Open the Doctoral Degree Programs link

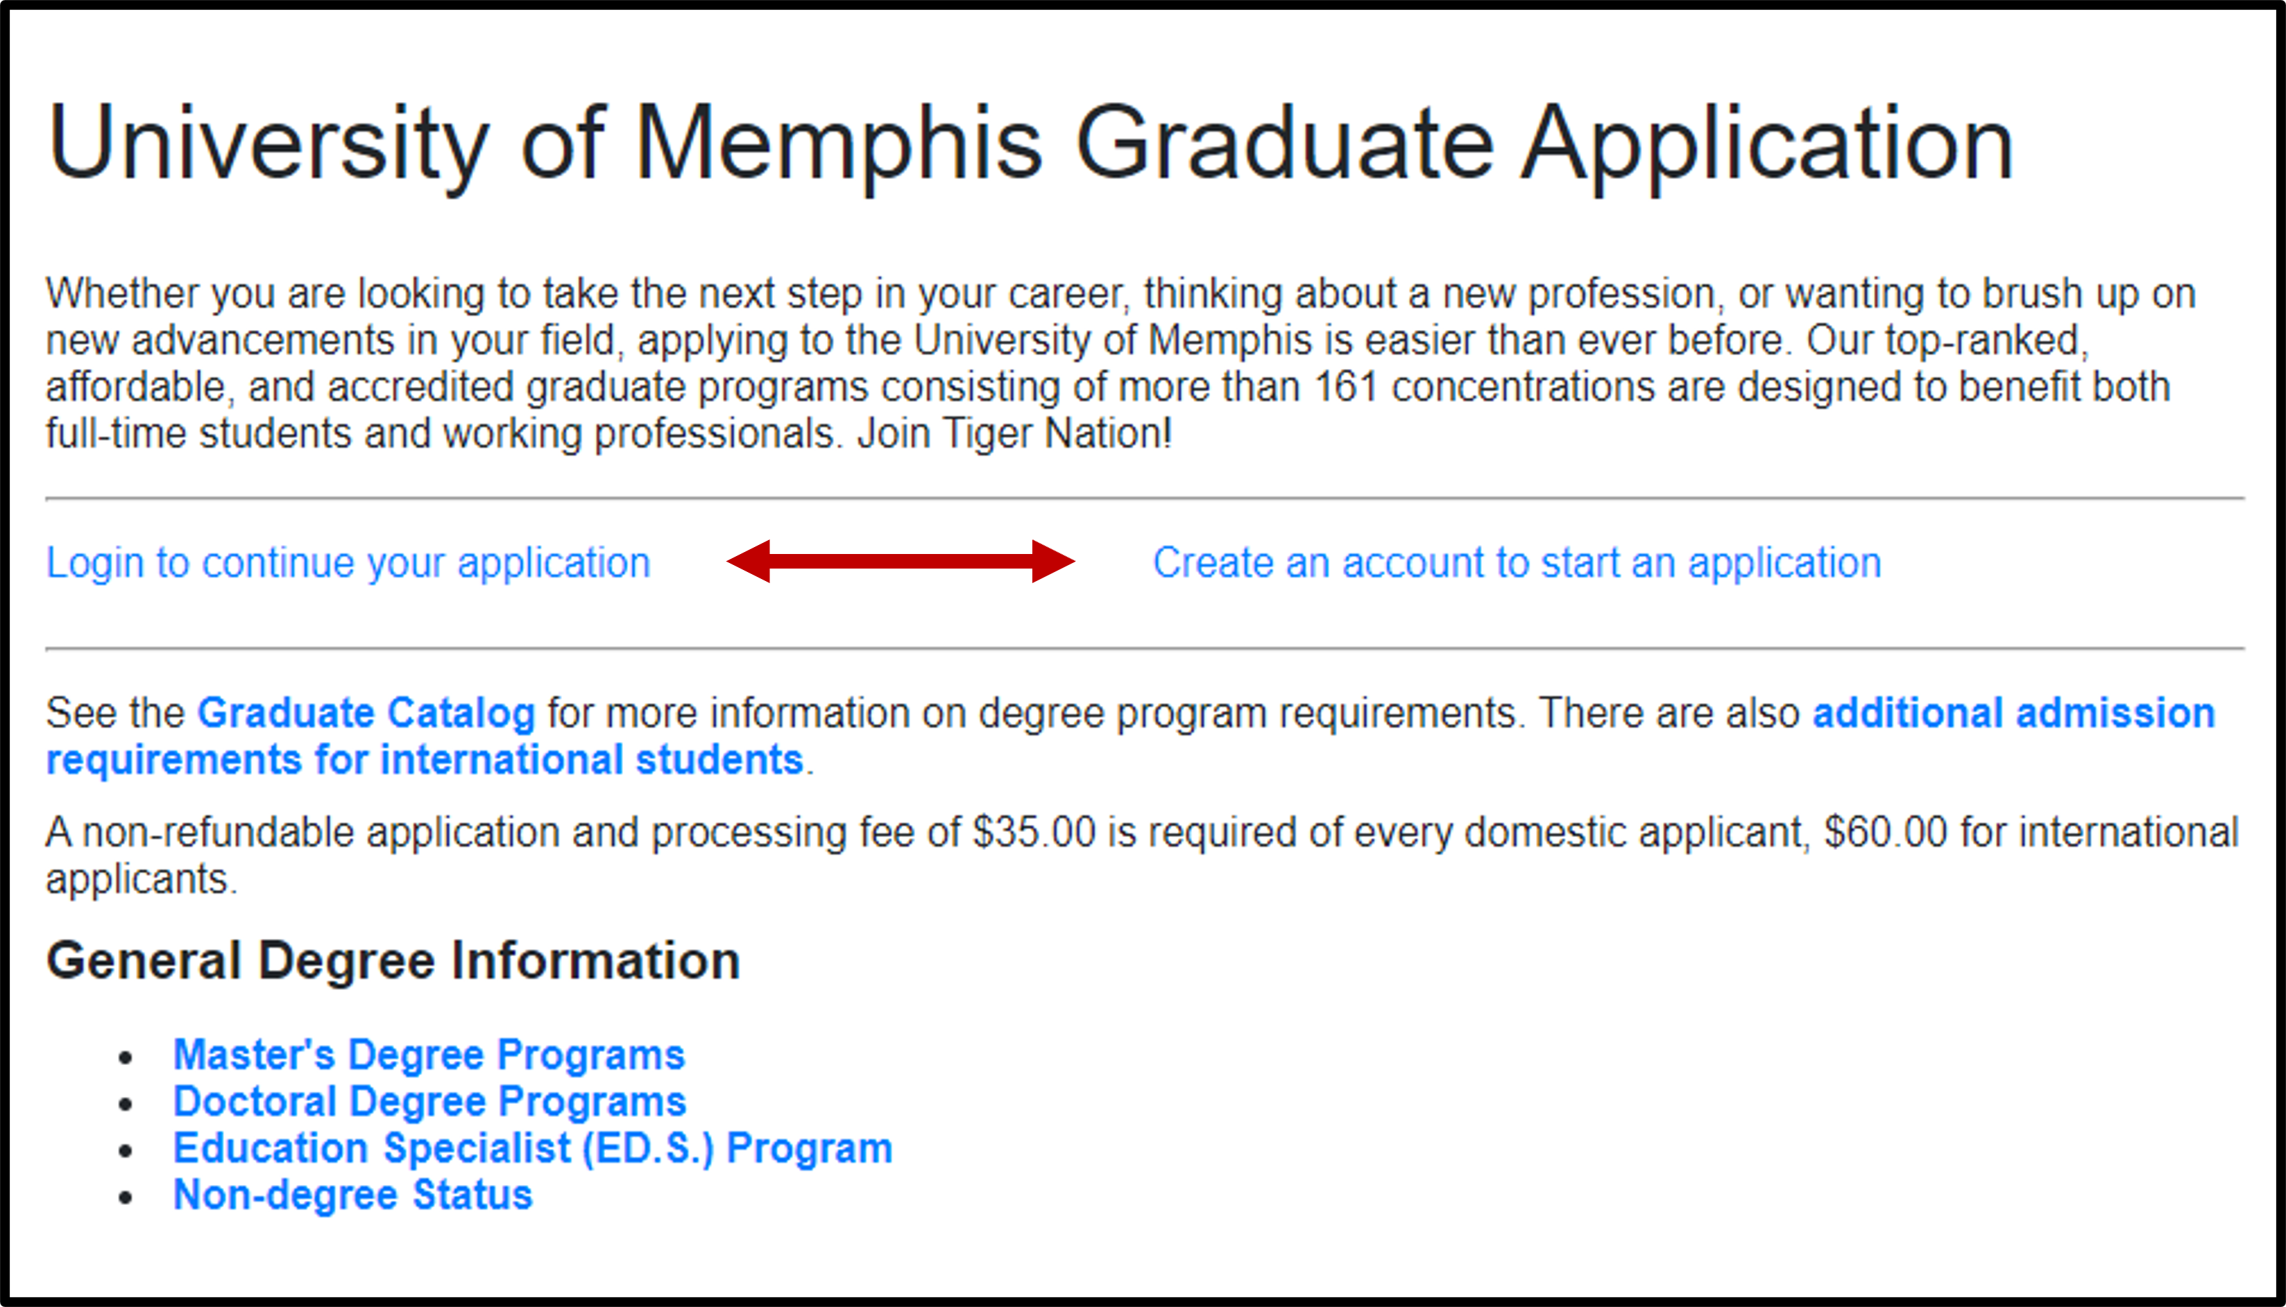click(x=429, y=1102)
